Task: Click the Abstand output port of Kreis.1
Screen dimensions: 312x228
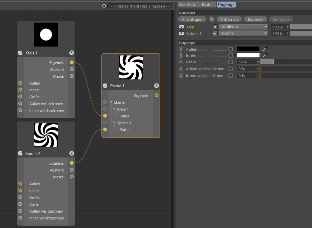Action: (71, 69)
